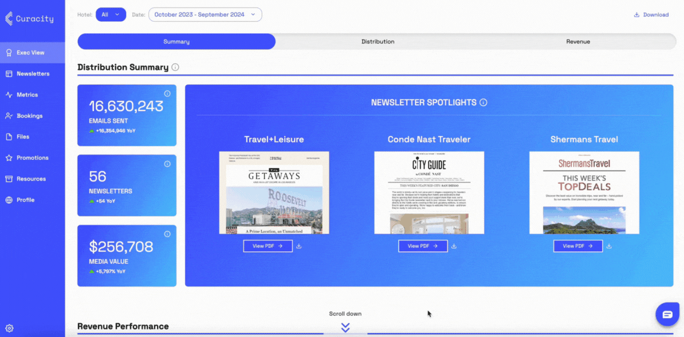
Task: Click the Files document icon
Action: click(9, 137)
